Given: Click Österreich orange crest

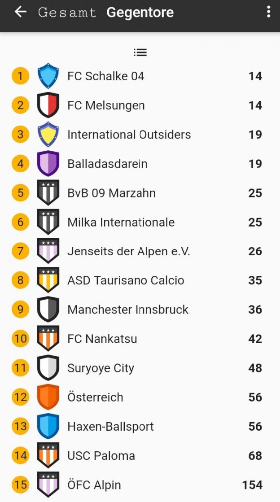Looking at the screenshot, I should pyautogui.click(x=48, y=397).
